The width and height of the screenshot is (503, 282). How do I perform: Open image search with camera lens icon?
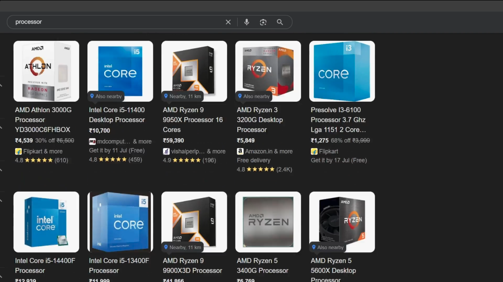[263, 22]
